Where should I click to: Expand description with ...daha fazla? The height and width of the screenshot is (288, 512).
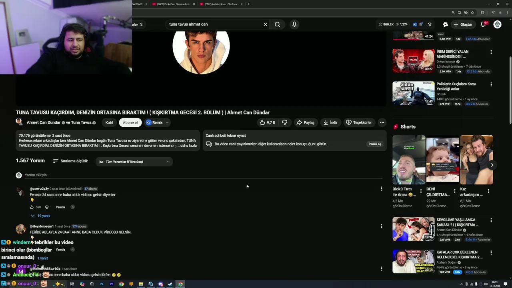[187, 146]
